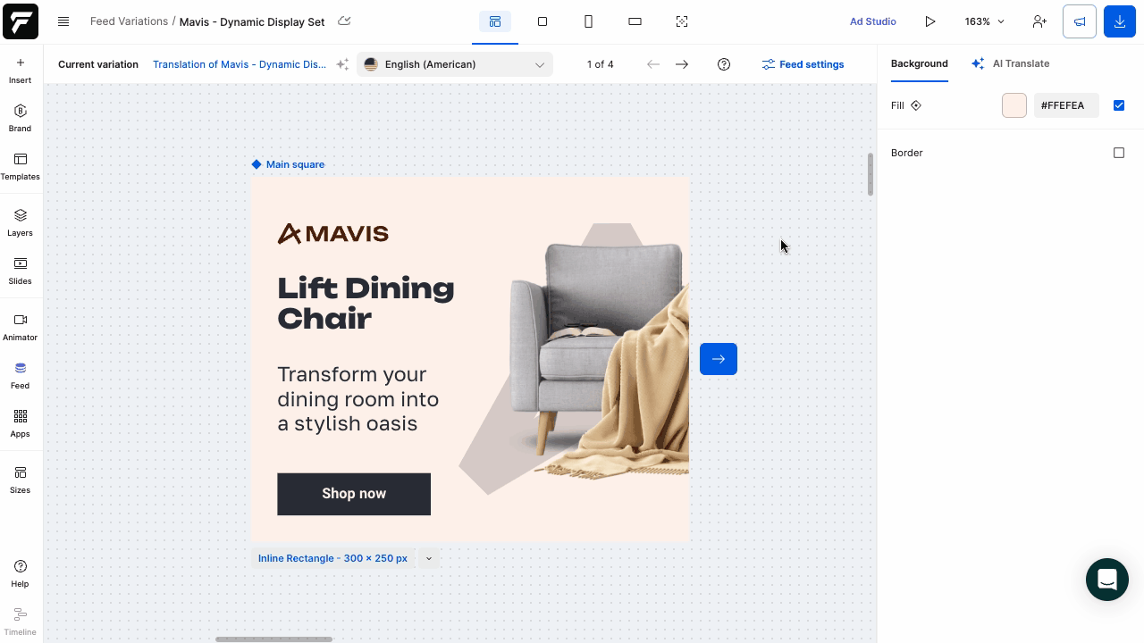Open the Timeline panel
Screen dimensions: 1144x643
click(20, 622)
